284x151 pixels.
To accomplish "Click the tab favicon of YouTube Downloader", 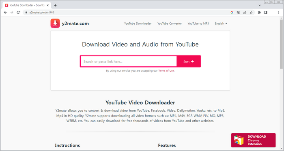I will [6, 5].
